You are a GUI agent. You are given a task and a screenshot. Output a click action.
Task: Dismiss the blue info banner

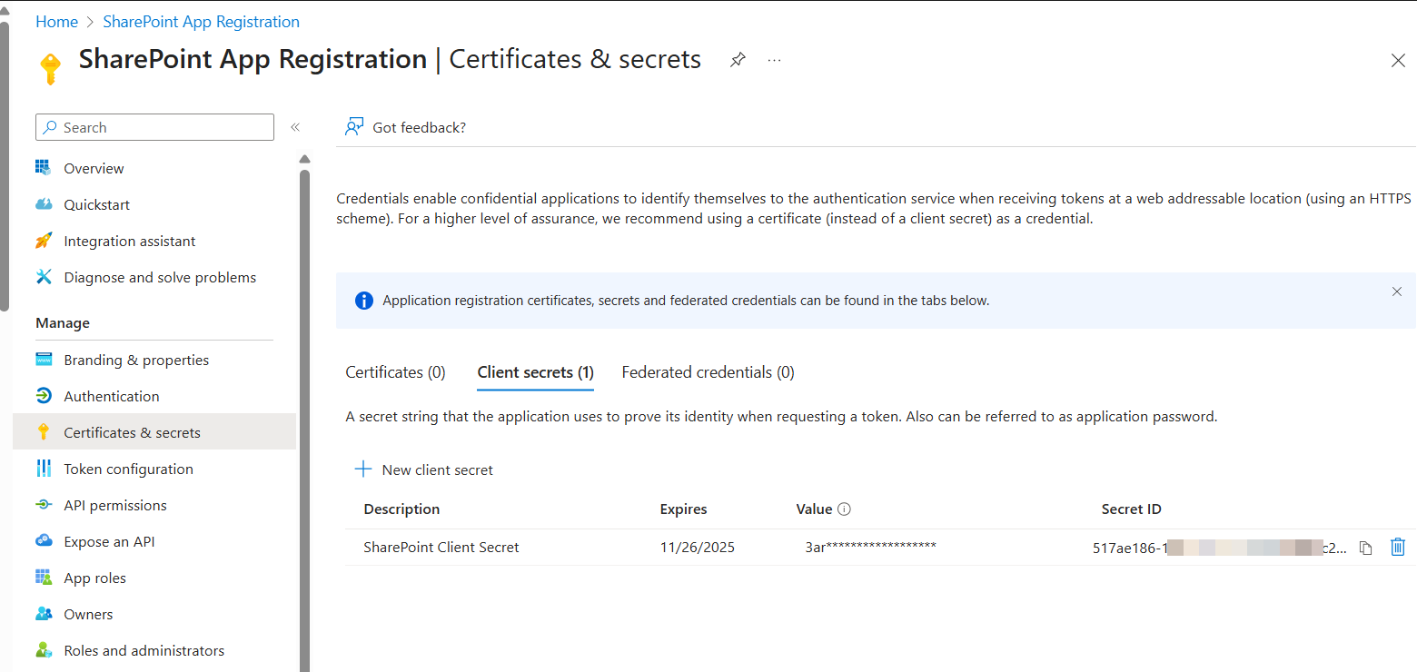tap(1397, 292)
